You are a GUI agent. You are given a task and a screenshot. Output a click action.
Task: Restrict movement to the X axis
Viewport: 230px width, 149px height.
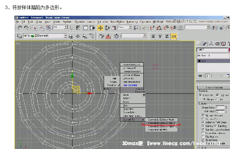pos(153,36)
